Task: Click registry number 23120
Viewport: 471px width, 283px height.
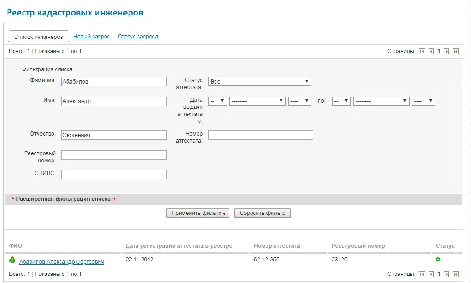Action: point(340,259)
